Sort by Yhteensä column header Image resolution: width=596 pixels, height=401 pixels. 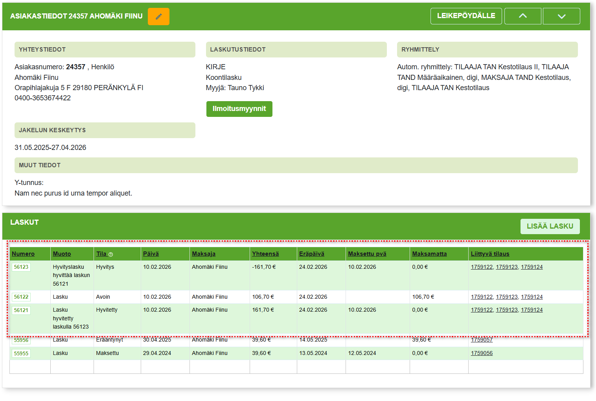[265, 254]
